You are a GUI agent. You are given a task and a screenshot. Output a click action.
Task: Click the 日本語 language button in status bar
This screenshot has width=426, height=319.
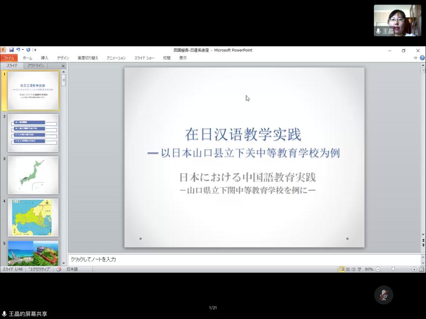pos(72,269)
